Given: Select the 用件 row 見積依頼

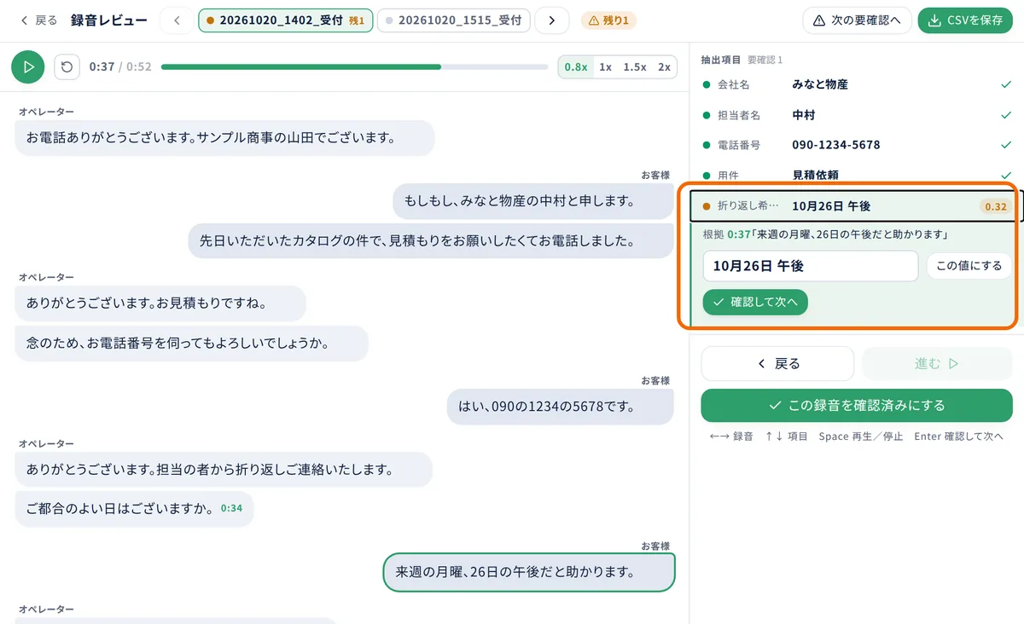Looking at the screenshot, I should (x=857, y=175).
